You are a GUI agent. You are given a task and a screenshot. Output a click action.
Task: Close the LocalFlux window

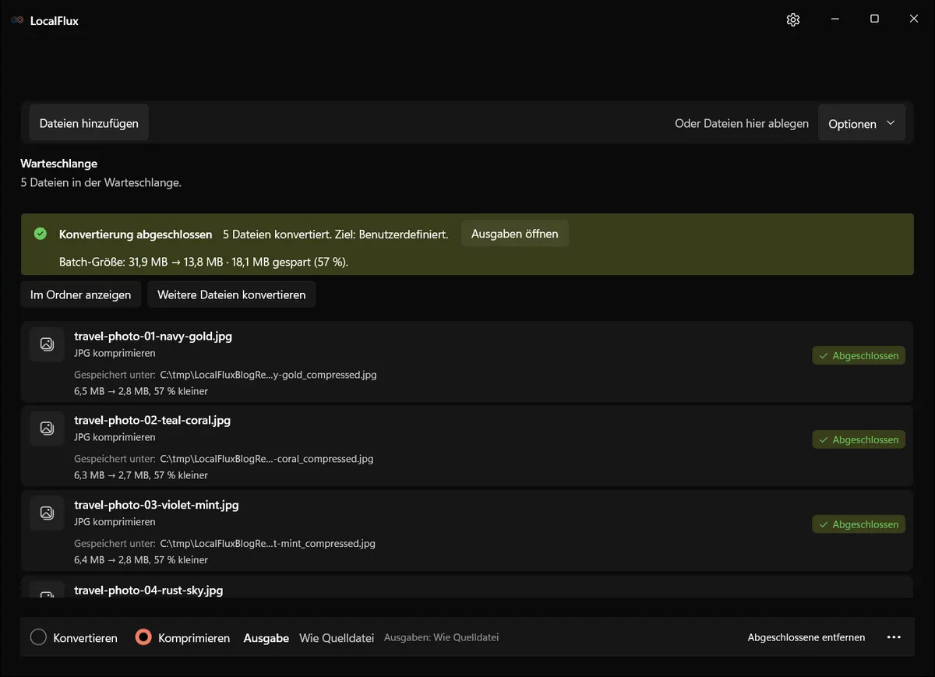pos(914,19)
